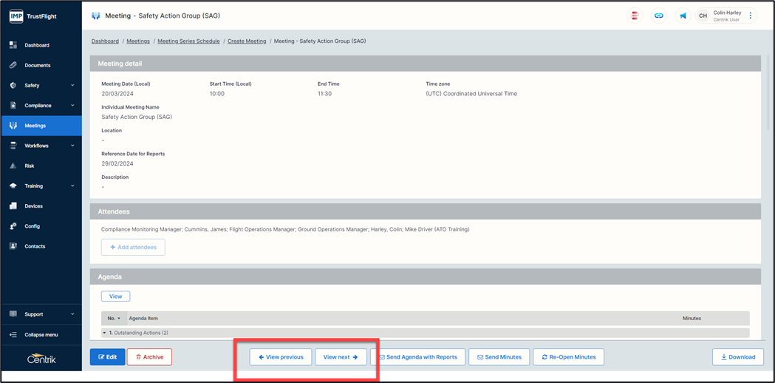The image size is (775, 383).
Task: Select Meetings in the sidebar
Action: tap(35, 126)
